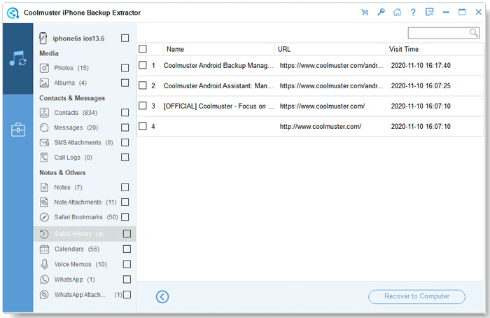Sort by the URL column header

(x=330, y=49)
